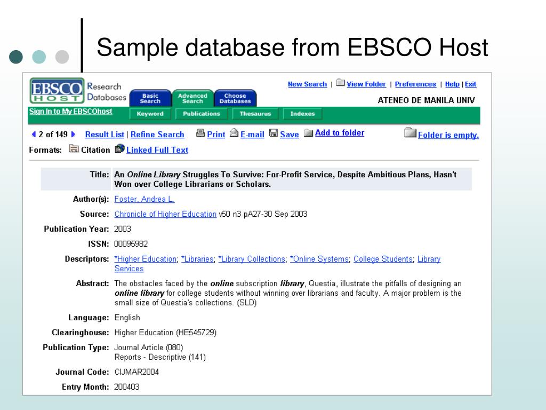Click the *Higher Education descriptor

(146, 259)
